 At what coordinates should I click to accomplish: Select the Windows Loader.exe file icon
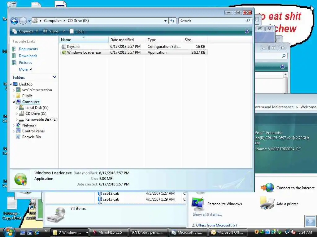click(x=64, y=52)
